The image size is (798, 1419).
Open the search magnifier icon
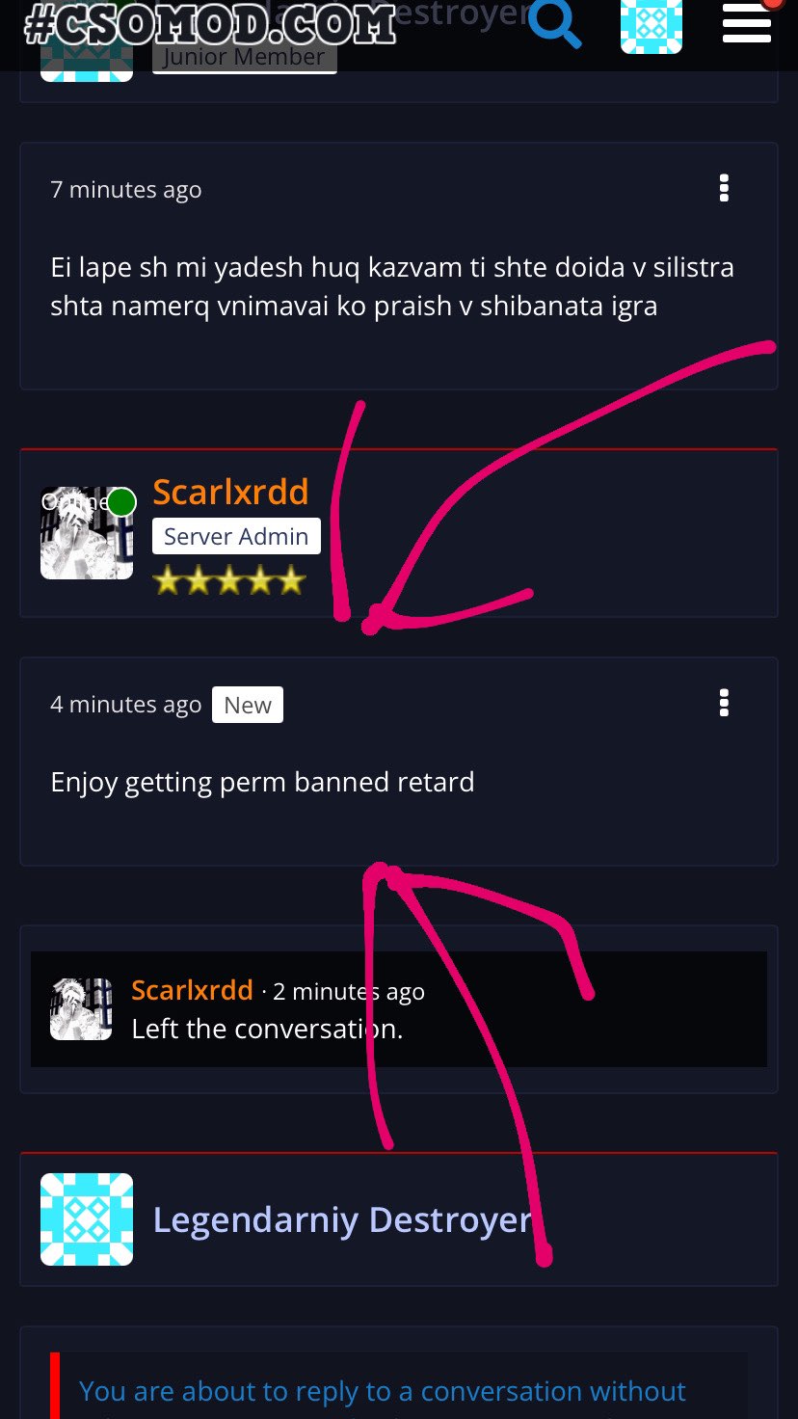tap(556, 25)
